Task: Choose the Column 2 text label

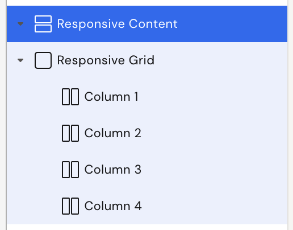Action: [x=113, y=133]
